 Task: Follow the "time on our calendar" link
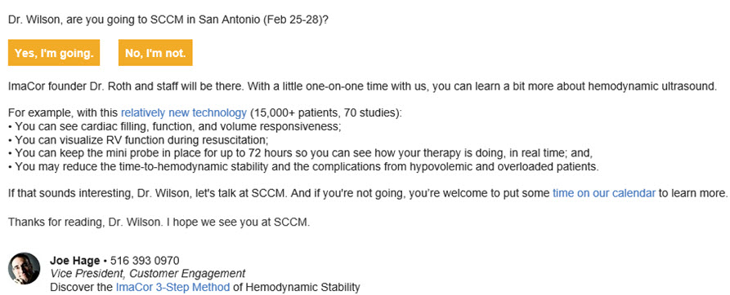coord(604,193)
